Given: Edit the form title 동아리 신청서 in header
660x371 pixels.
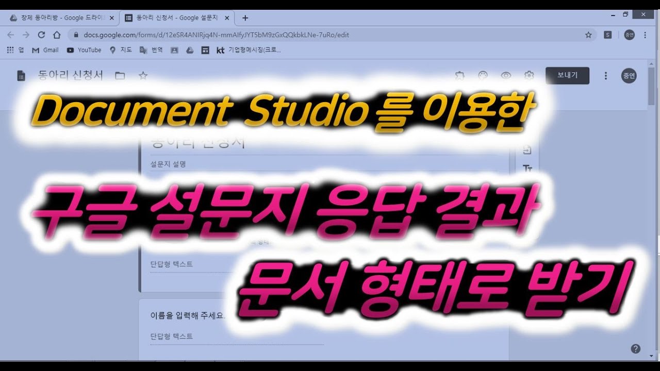Looking at the screenshot, I should [71, 76].
